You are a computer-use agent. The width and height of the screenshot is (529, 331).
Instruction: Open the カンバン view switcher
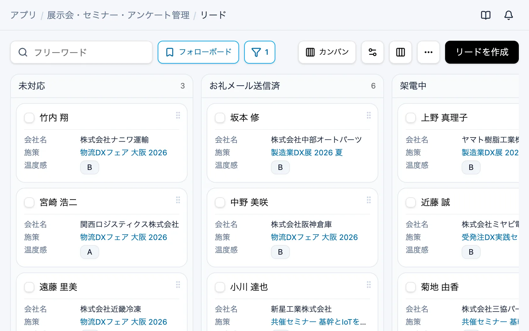[x=327, y=52]
